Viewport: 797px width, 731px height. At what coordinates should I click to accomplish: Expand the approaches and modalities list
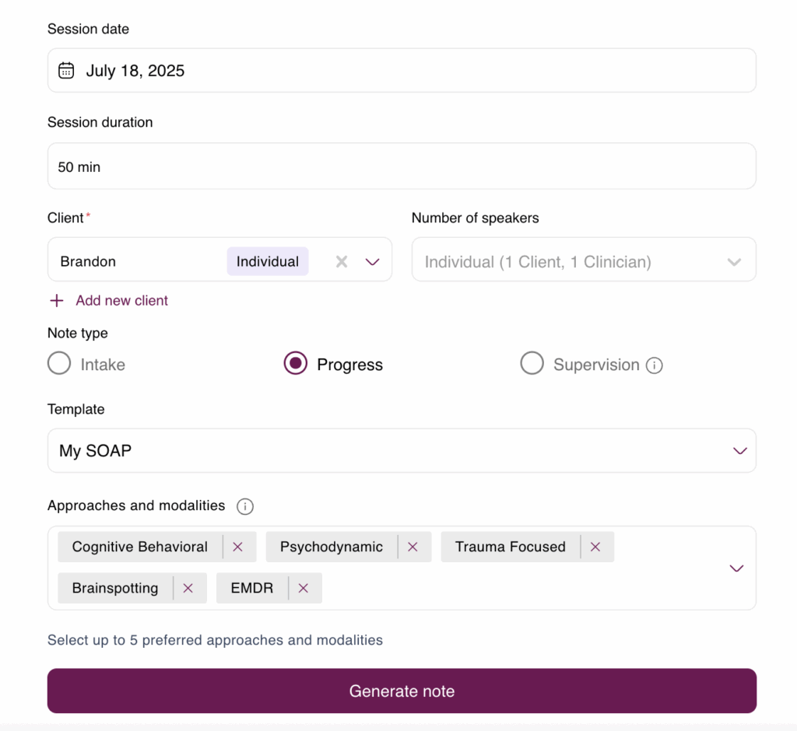(736, 568)
